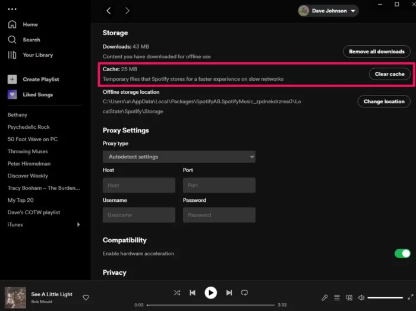The image size is (416, 311).
Task: Focus the Password input field
Action: (219, 215)
